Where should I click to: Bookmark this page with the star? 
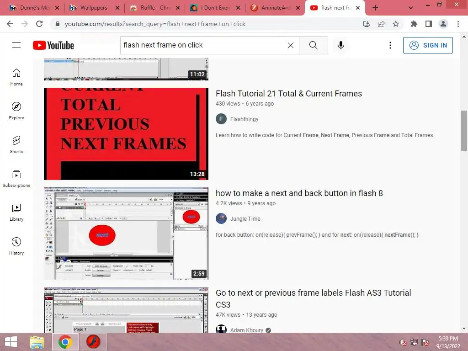396,24
